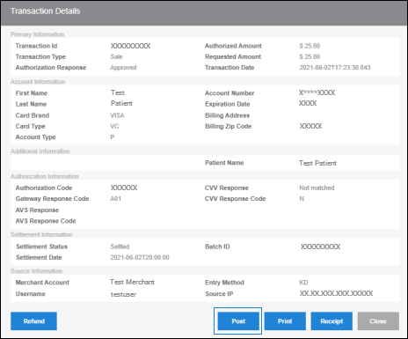Select the Transaction Details title
The width and height of the screenshot is (408, 339).
[x=46, y=11]
